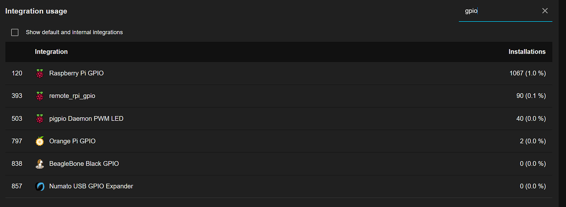The height and width of the screenshot is (207, 566).
Task: Click the 1067 (1.0 %) installations value
Action: pyautogui.click(x=527, y=73)
